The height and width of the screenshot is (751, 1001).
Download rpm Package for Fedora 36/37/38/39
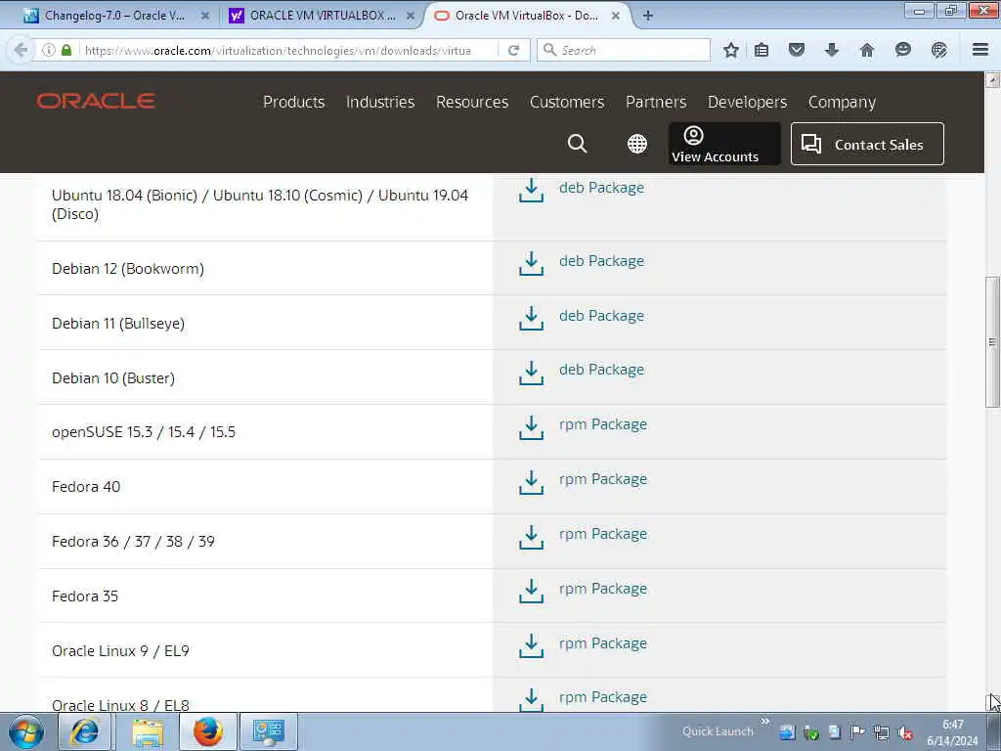point(602,534)
